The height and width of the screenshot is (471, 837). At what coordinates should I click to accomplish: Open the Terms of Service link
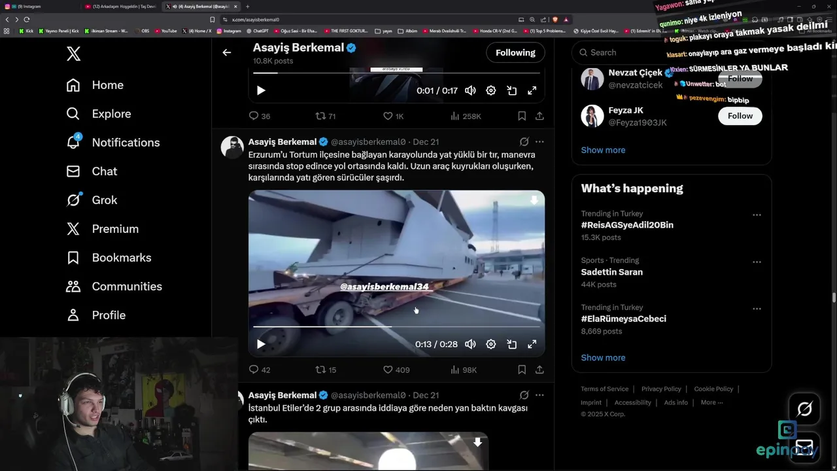point(605,389)
